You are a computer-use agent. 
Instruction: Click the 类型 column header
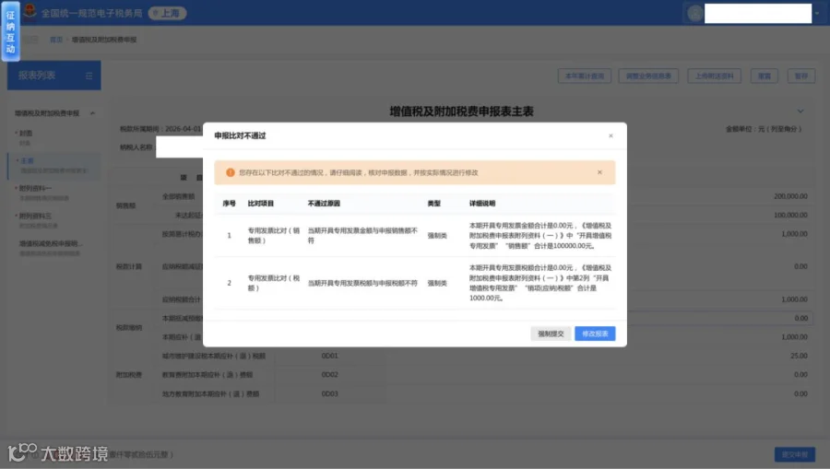pyautogui.click(x=434, y=204)
